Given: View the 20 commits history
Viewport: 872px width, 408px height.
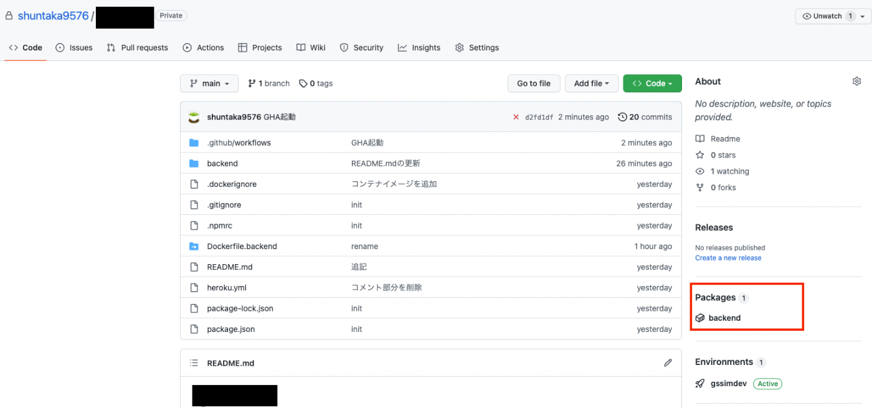Looking at the screenshot, I should (x=645, y=117).
